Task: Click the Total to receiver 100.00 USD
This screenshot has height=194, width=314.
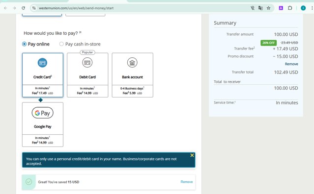Action: click(286, 88)
